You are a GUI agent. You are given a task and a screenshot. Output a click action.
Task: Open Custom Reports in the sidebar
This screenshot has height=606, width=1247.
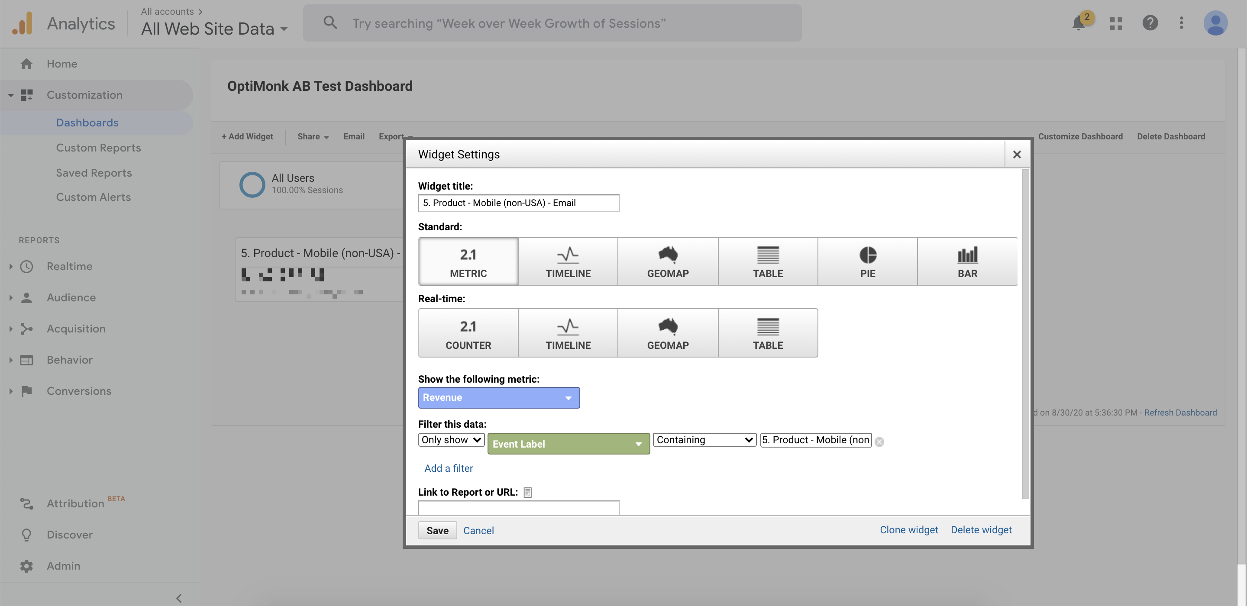point(98,148)
